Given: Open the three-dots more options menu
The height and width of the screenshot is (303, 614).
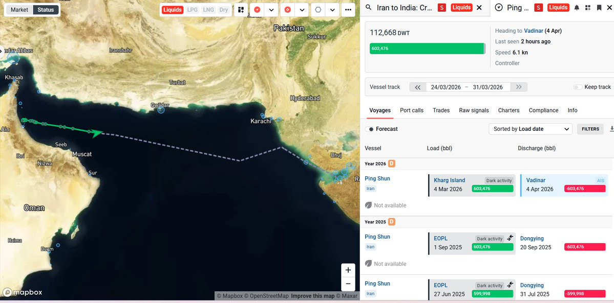Looking at the screenshot, I should tap(348, 10).
